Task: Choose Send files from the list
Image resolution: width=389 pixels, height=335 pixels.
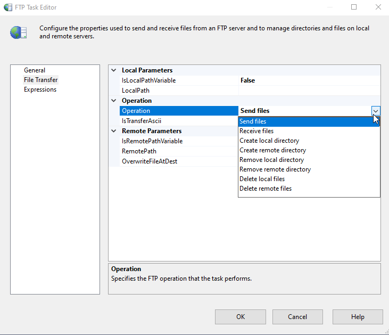Action: pyautogui.click(x=253, y=121)
